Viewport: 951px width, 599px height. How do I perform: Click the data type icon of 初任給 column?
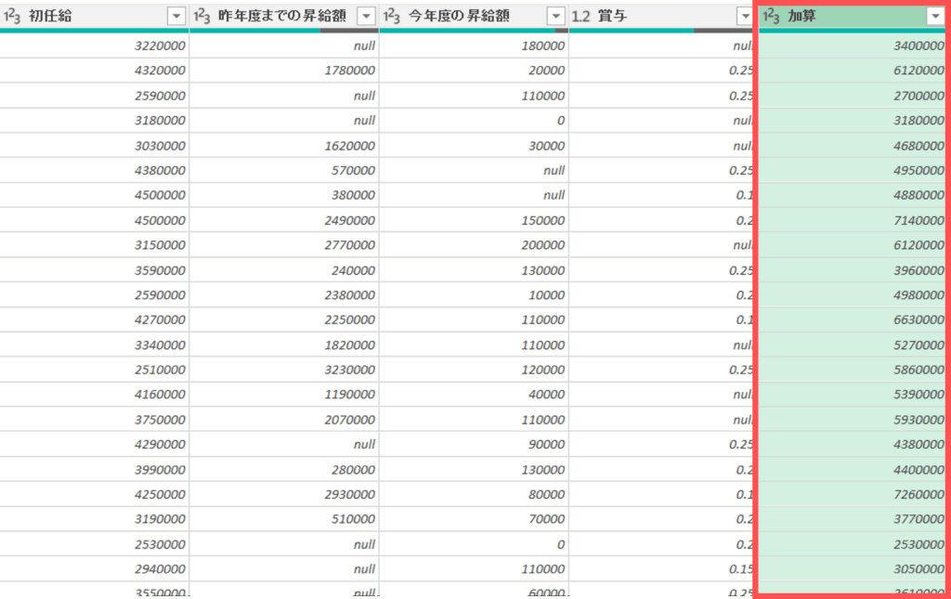pos(12,16)
